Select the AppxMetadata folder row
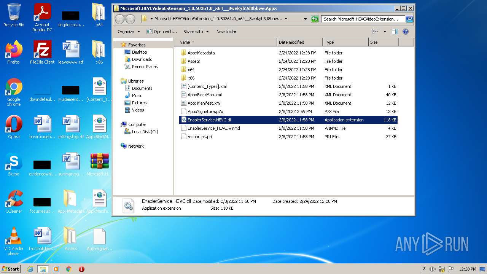The width and height of the screenshot is (487, 274). tap(288, 53)
